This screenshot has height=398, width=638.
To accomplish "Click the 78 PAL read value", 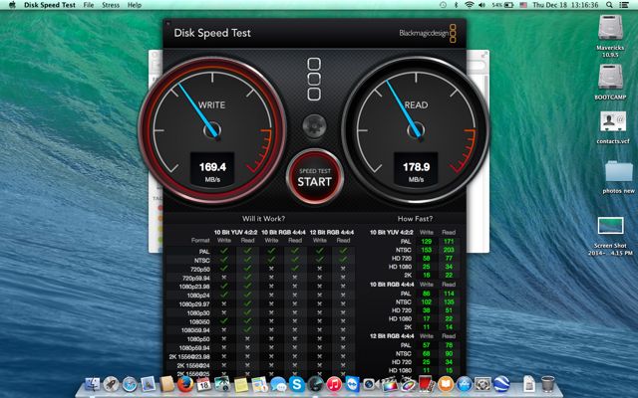I will [x=449, y=345].
